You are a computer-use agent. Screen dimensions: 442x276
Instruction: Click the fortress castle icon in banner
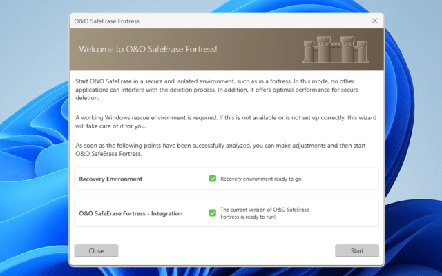[x=336, y=49]
